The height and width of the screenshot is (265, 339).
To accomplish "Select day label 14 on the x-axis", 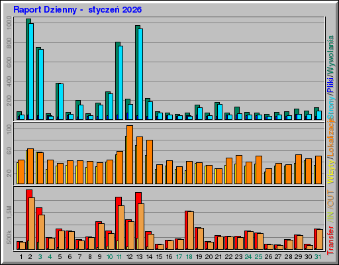I will click(149, 257).
